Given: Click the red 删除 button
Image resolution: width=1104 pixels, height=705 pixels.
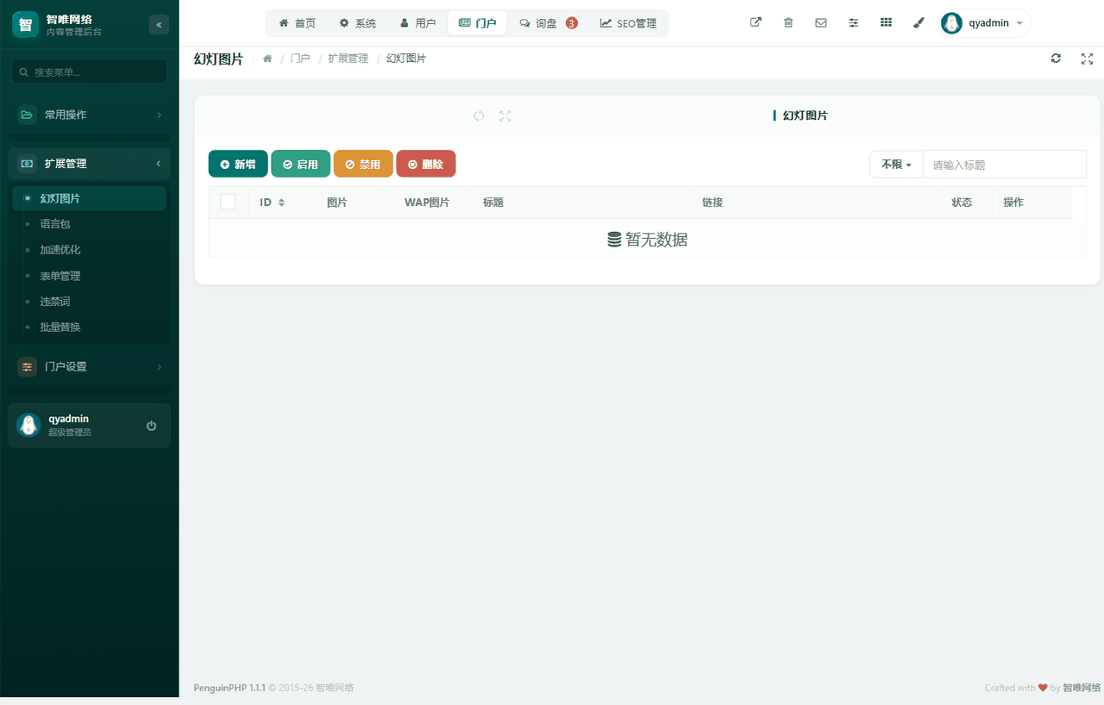Looking at the screenshot, I should pyautogui.click(x=426, y=164).
